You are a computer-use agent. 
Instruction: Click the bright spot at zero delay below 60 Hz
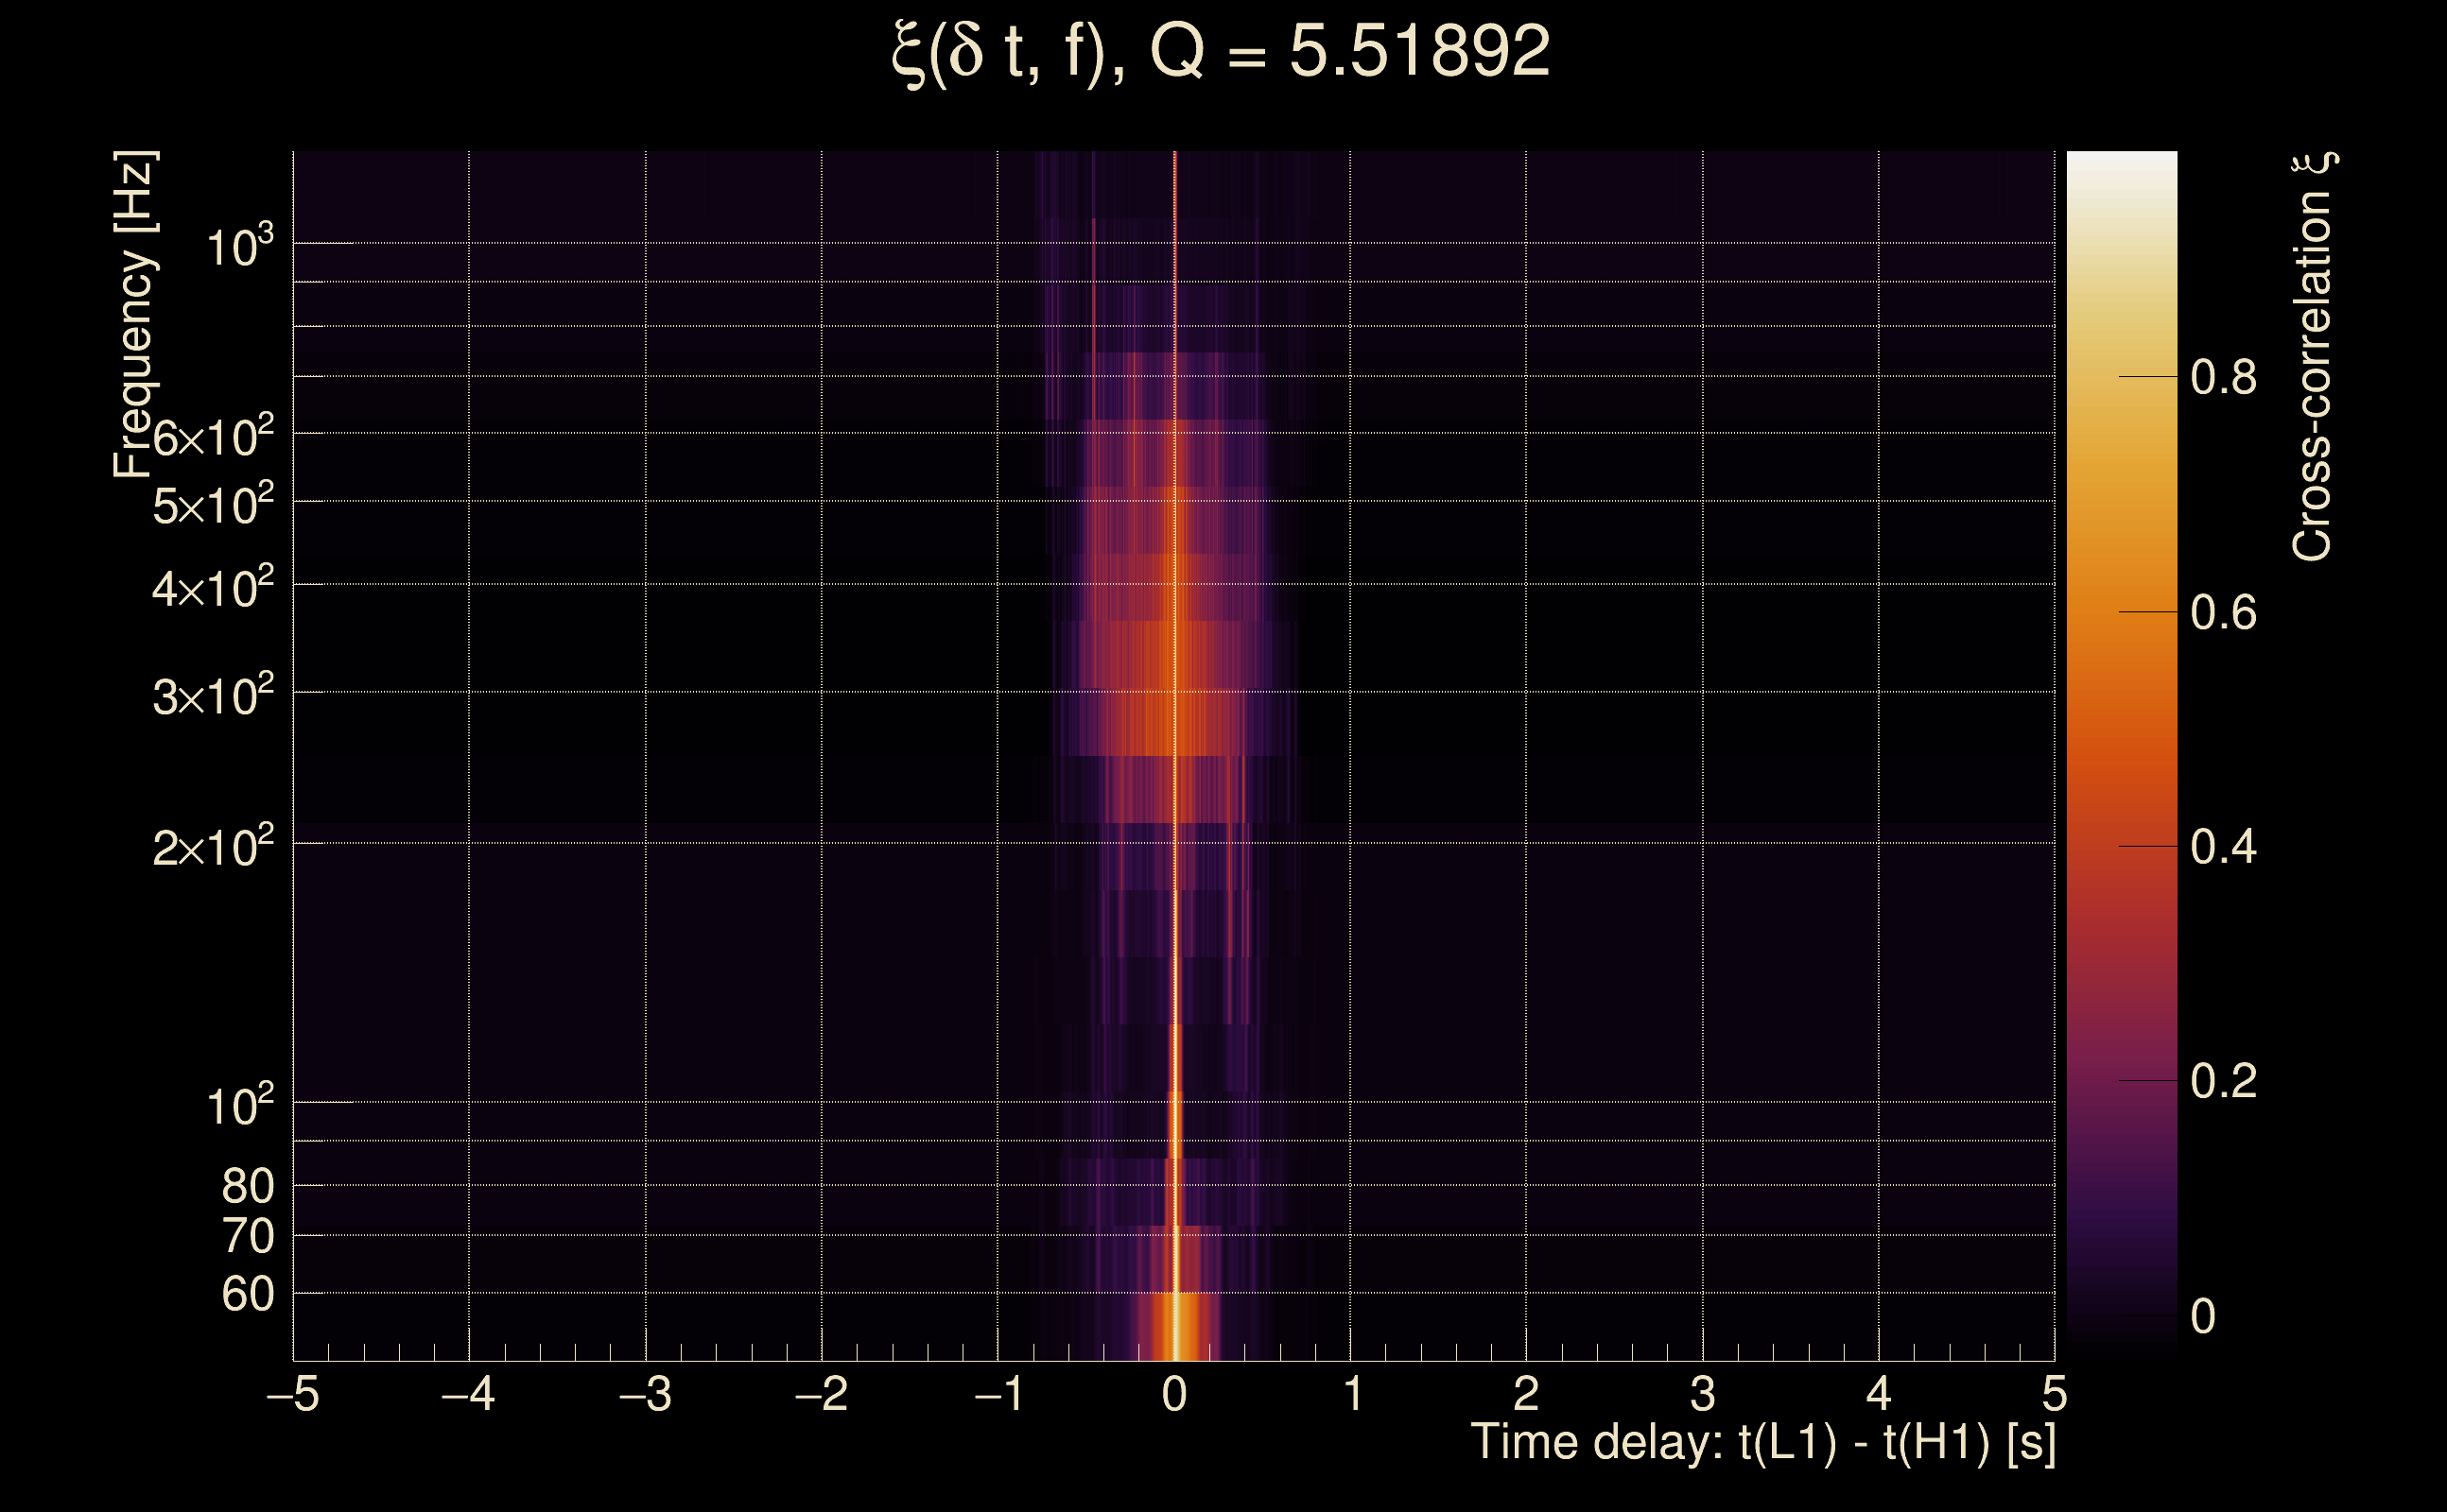(1175, 1330)
